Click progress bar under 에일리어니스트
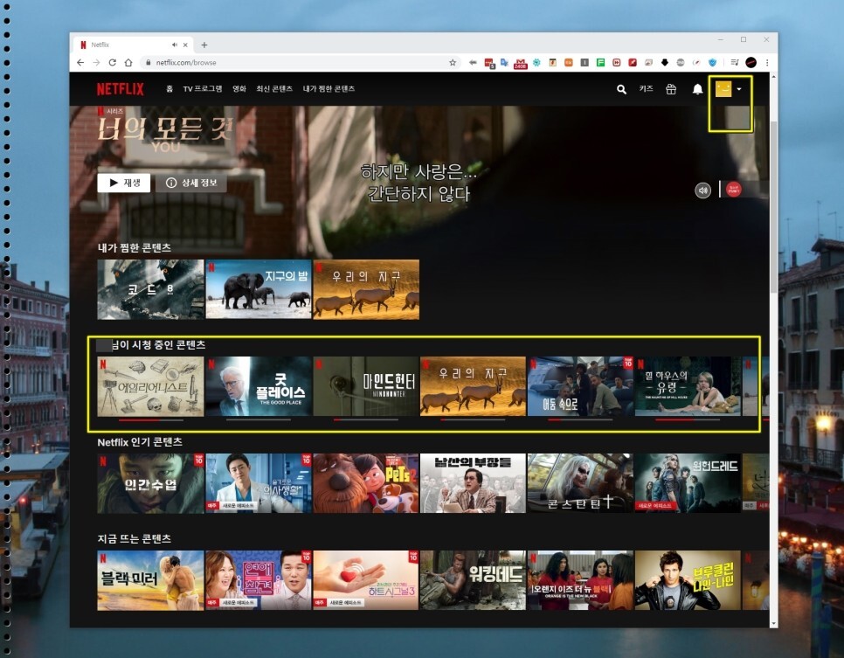844x658 pixels. pos(150,419)
